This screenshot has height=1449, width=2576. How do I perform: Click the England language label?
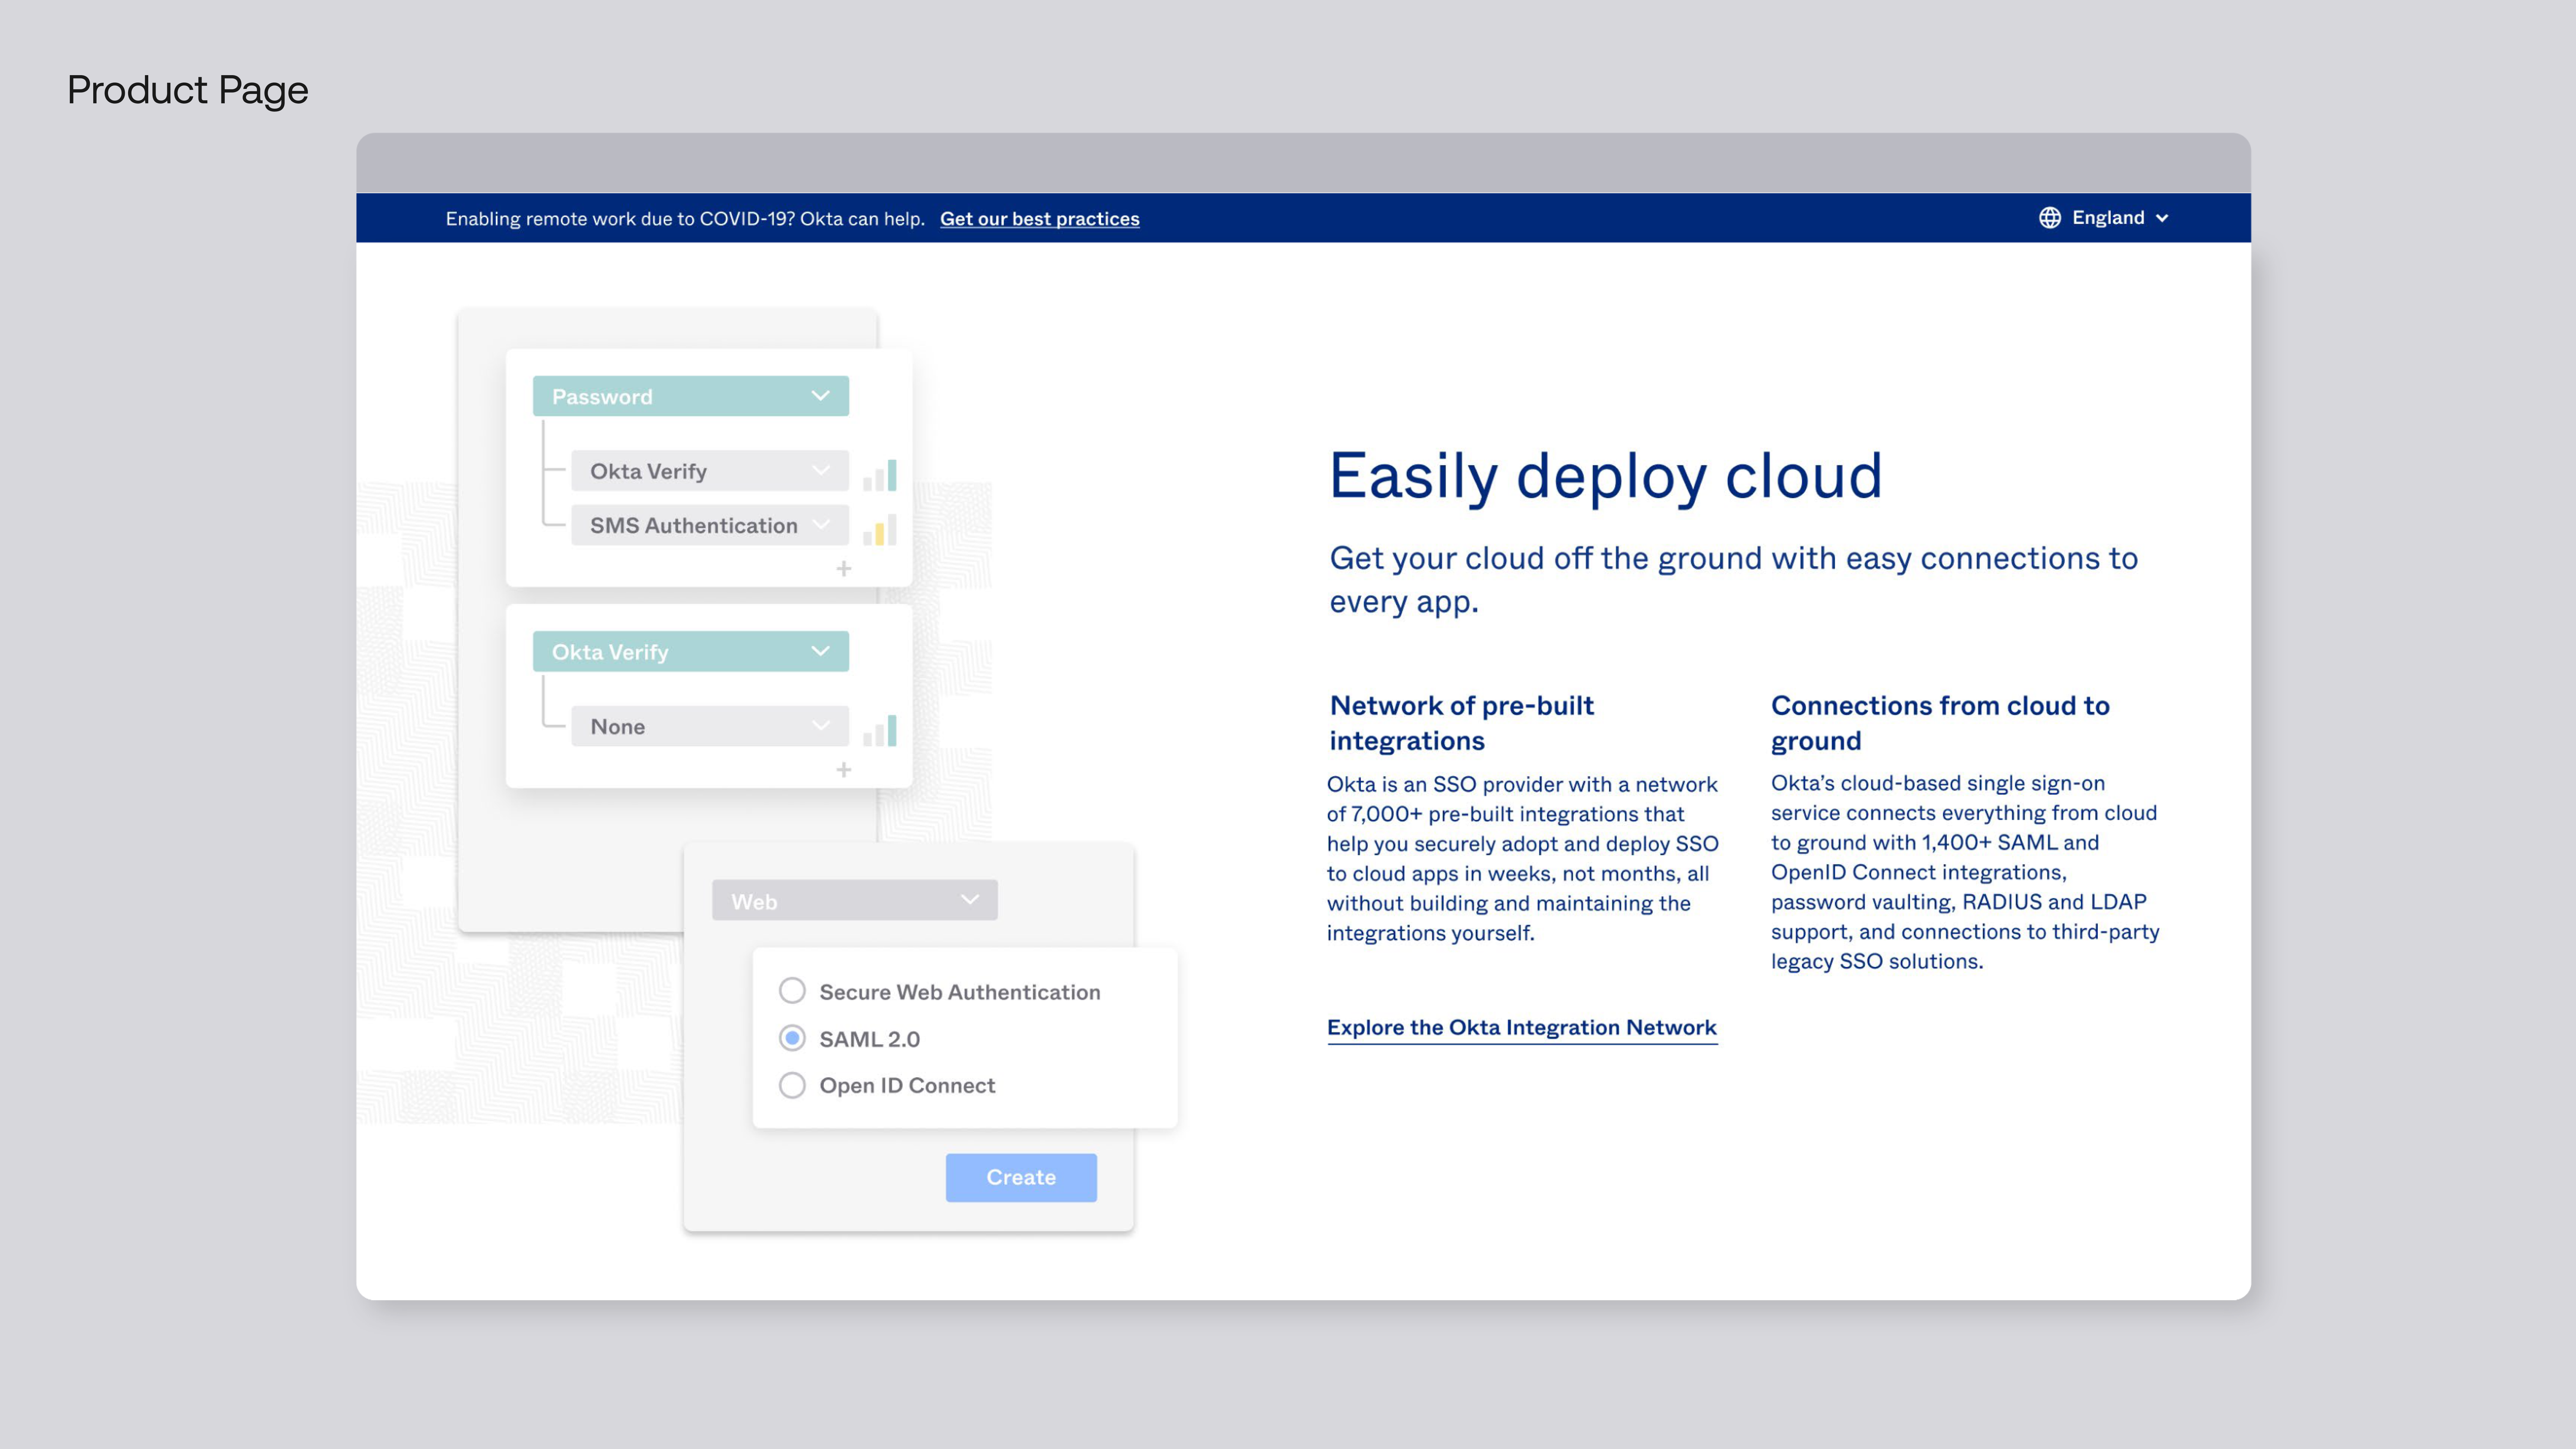coord(2108,218)
